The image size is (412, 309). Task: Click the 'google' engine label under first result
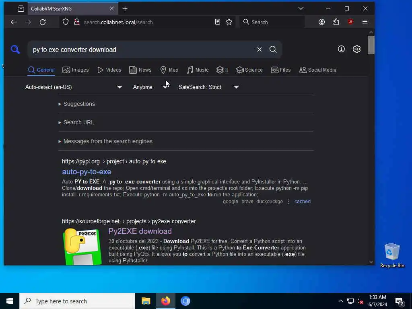click(x=231, y=202)
